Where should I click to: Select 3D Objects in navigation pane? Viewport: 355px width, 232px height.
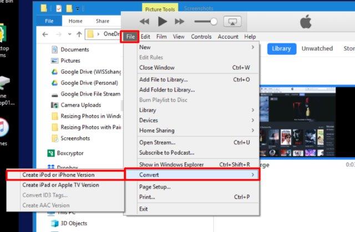(x=69, y=223)
